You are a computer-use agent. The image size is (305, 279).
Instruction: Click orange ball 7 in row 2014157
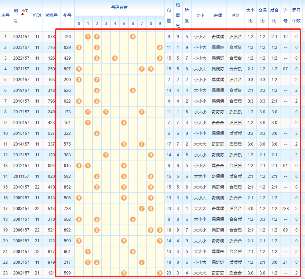[x=142, y=144]
